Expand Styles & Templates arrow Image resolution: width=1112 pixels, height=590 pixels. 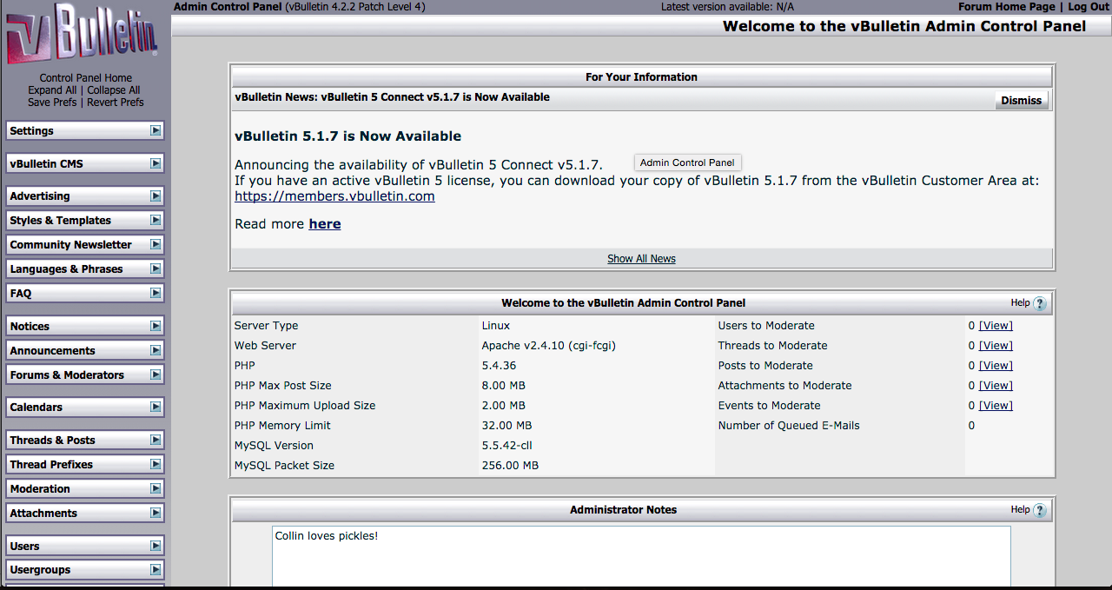[156, 220]
